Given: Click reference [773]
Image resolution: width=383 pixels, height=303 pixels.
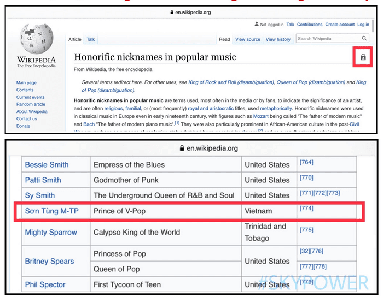Looking at the screenshot, I should (333, 193).
